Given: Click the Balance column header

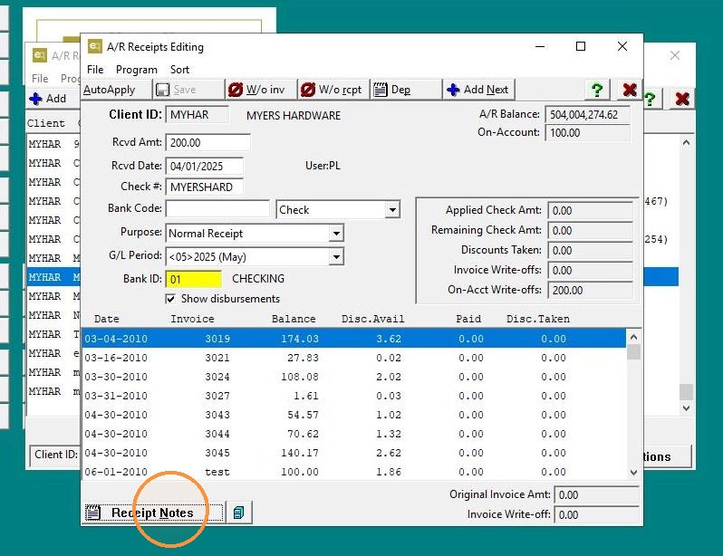Looking at the screenshot, I should click(294, 319).
